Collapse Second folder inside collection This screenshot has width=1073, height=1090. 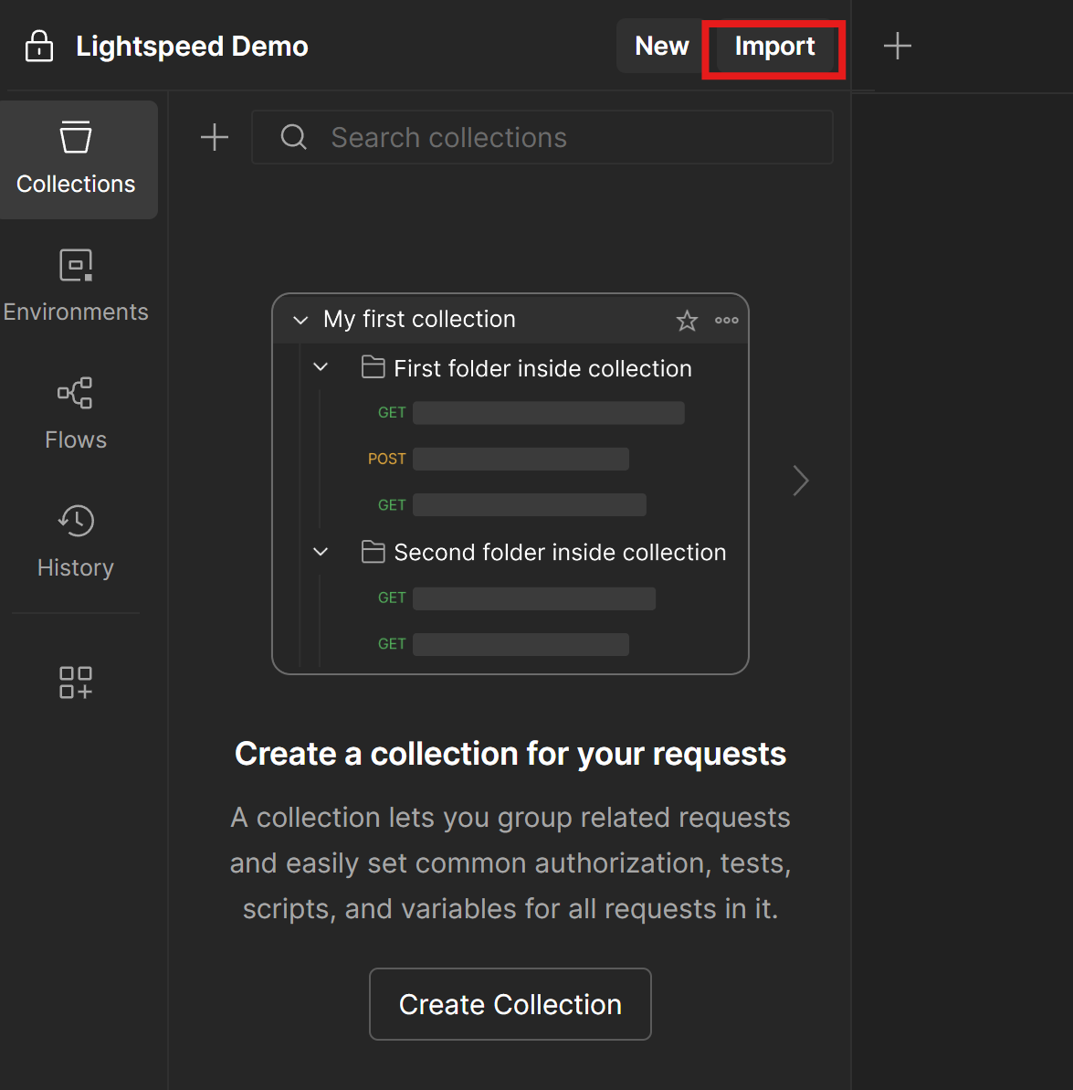tap(321, 552)
